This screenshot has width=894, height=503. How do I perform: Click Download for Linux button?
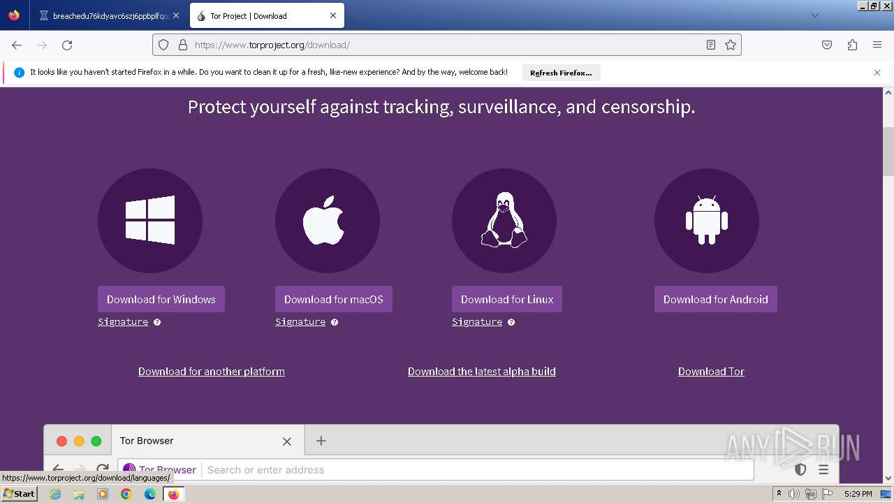point(507,299)
